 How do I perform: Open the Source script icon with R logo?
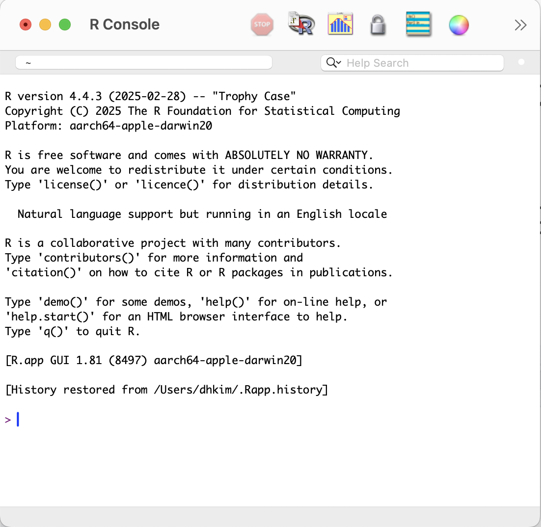click(301, 24)
